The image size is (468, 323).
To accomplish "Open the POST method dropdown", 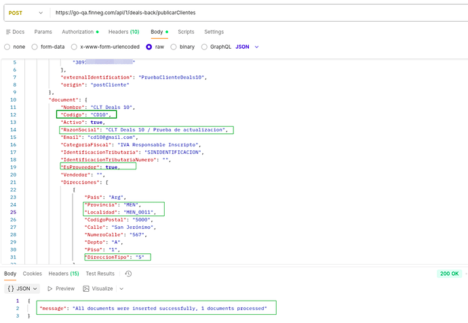I will coord(25,12).
